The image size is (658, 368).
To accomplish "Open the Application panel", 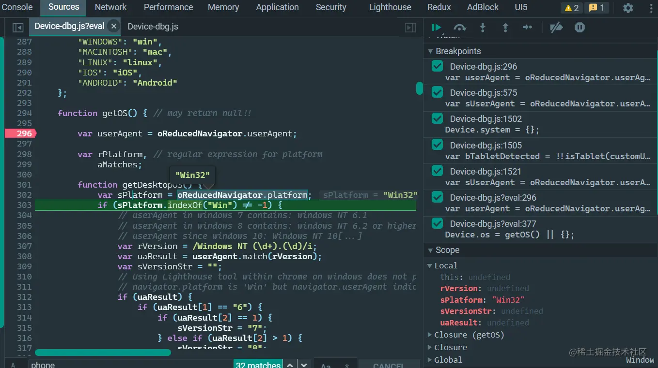I will click(x=277, y=7).
